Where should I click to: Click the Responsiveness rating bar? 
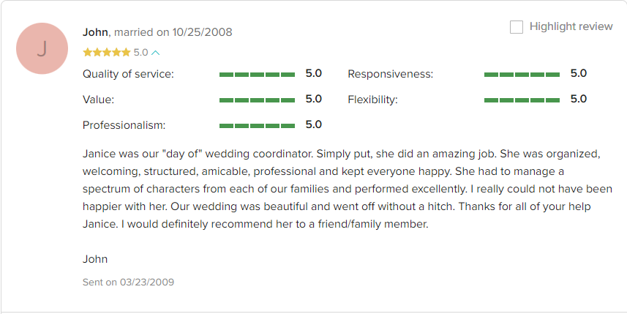point(522,75)
